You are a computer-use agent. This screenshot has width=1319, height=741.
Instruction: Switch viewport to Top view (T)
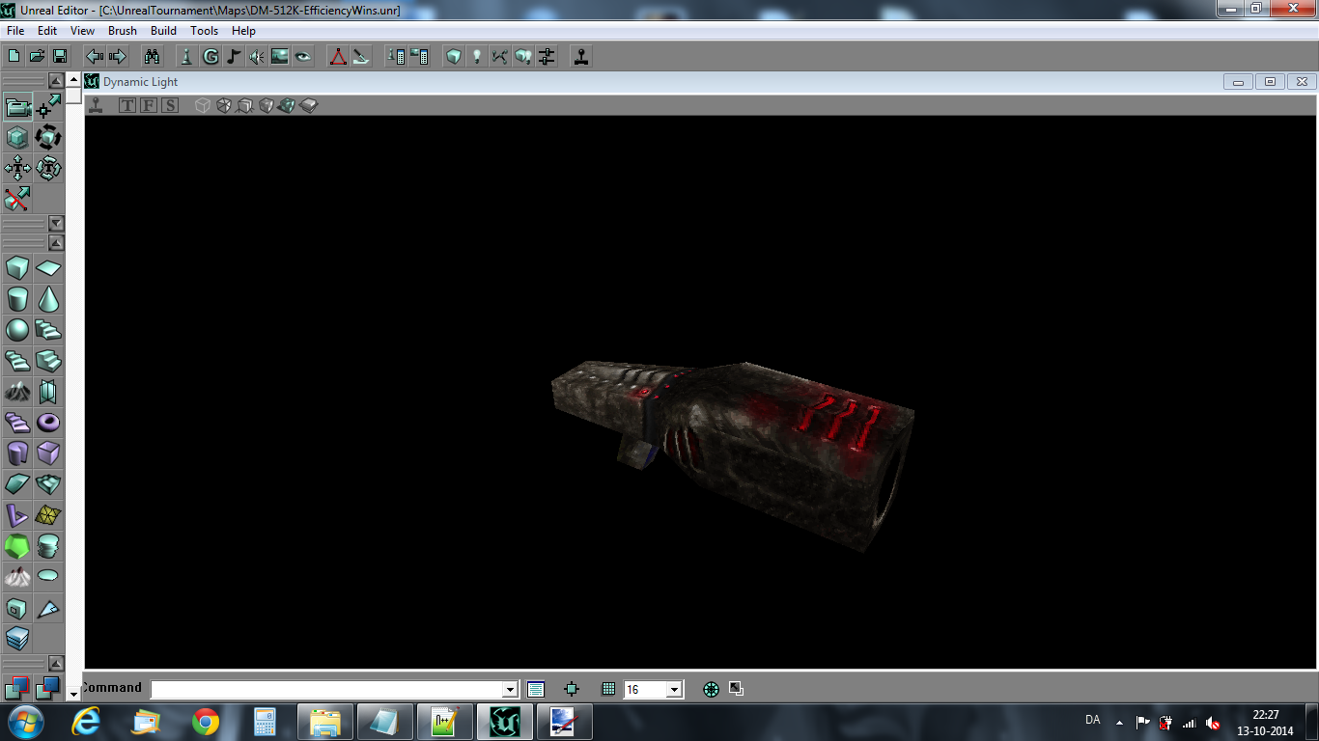pos(127,105)
